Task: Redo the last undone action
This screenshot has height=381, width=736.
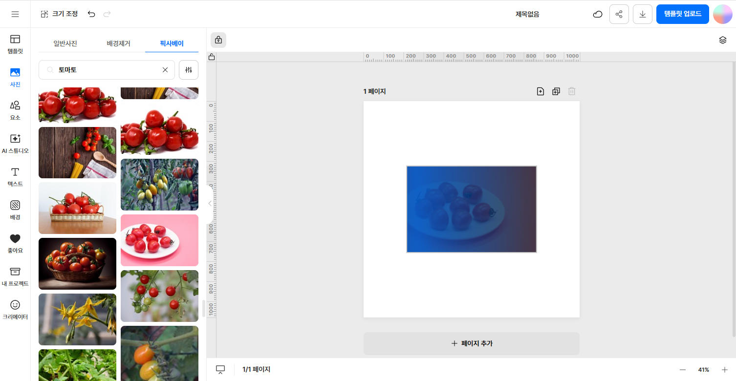Action: click(x=107, y=14)
